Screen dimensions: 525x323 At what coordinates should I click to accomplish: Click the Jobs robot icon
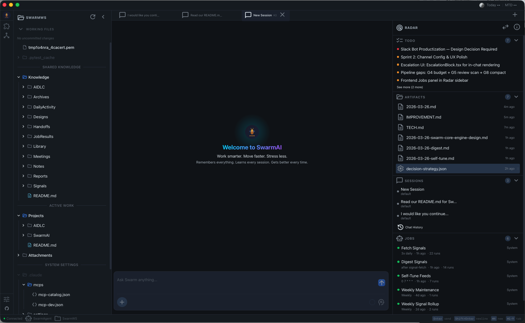(400, 238)
